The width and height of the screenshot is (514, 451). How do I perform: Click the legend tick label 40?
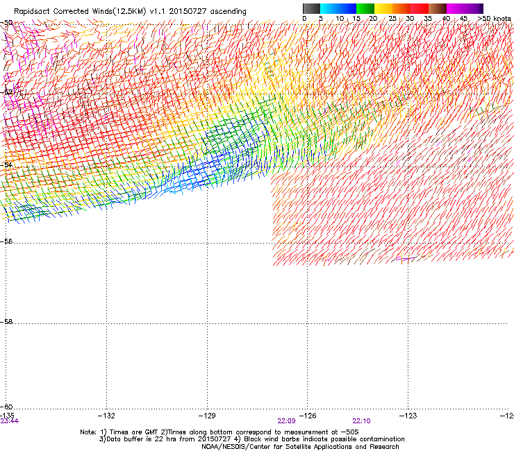coord(446,19)
